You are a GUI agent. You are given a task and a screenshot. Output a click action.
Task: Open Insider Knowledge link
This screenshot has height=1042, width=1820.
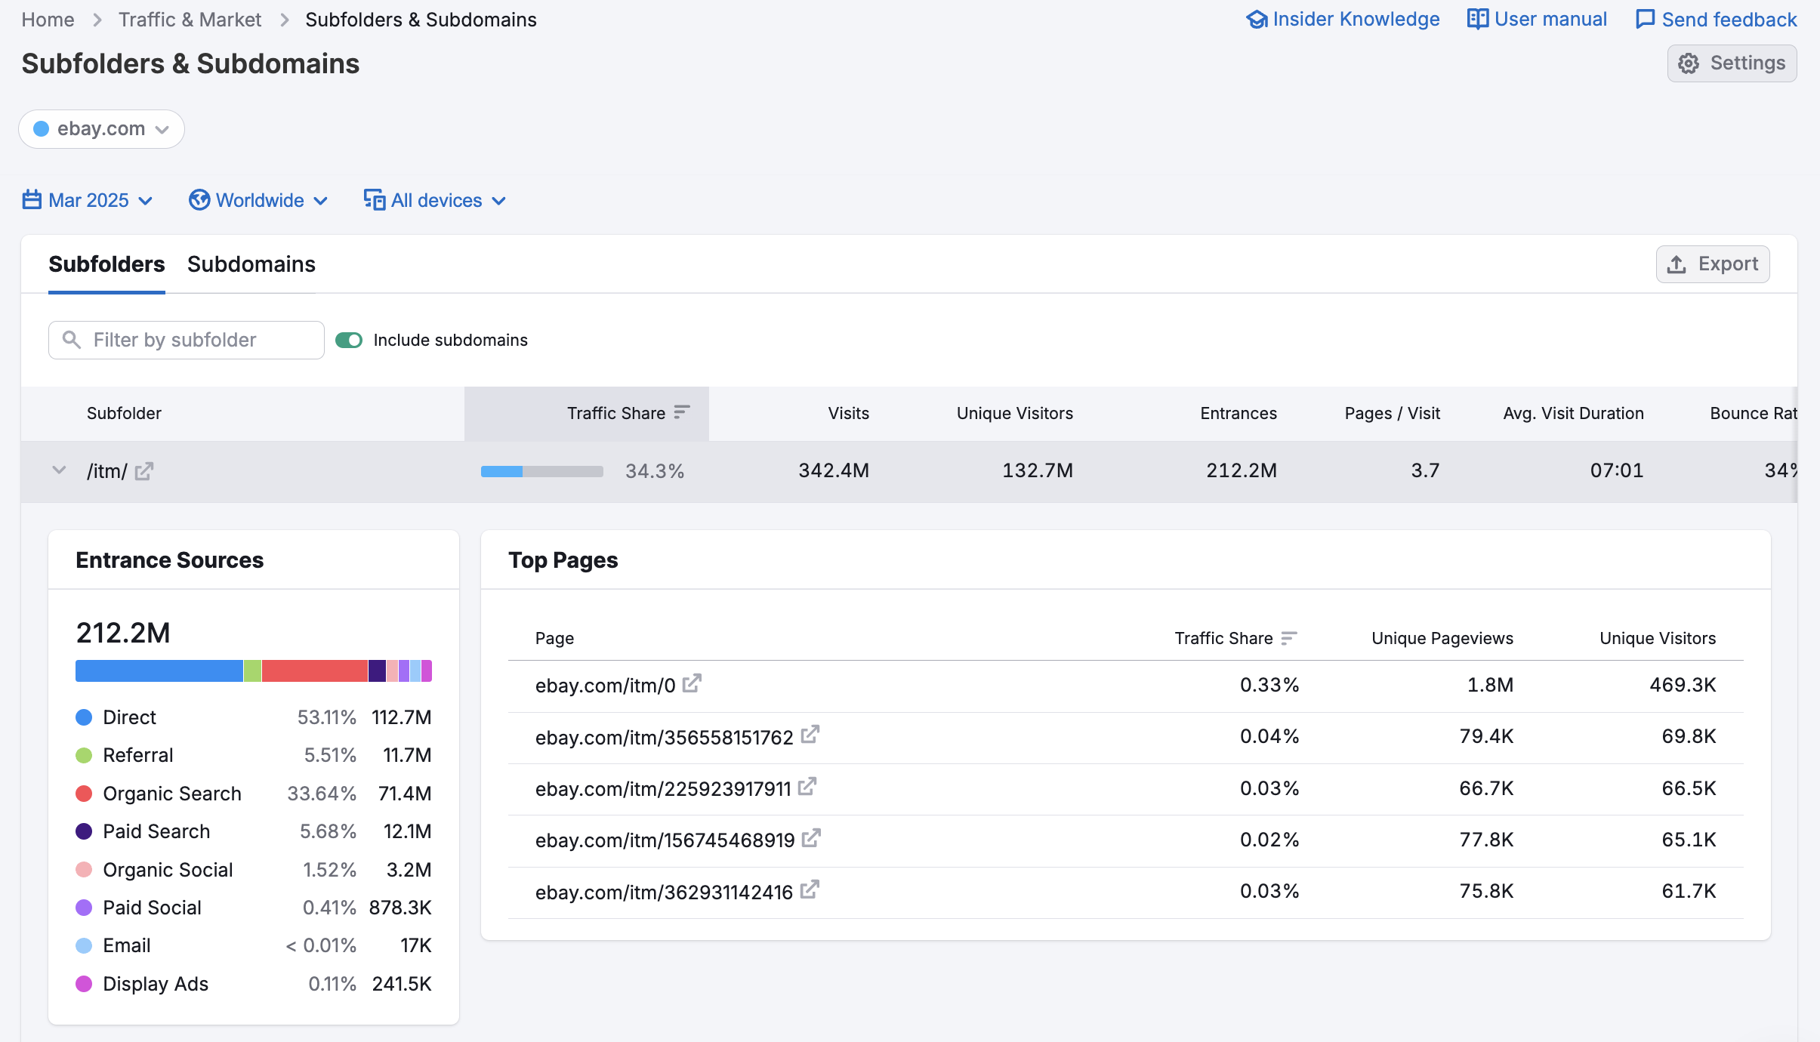(1343, 19)
